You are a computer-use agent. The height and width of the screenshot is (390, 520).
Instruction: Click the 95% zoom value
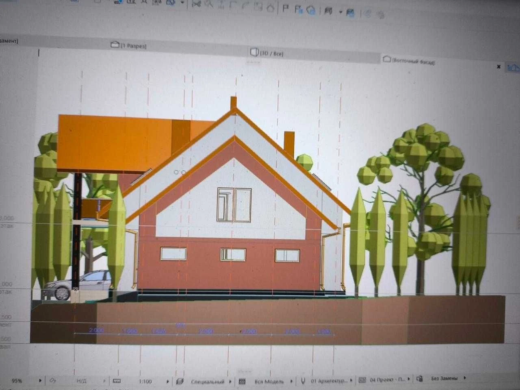click(x=17, y=381)
